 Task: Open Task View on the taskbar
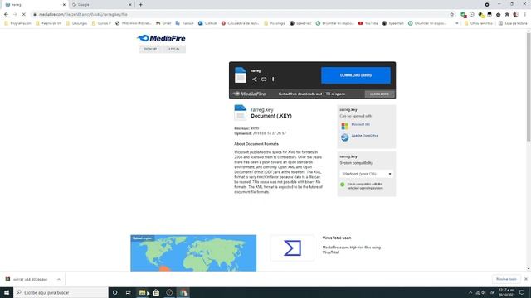pyautogui.click(x=129, y=292)
